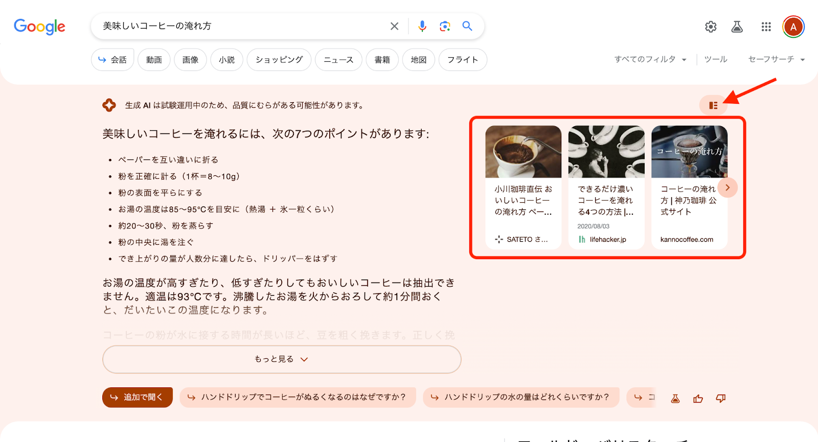This screenshot has width=818, height=442.
Task: Click bullet お湯の温度は85〜95℃
Action: coord(226,209)
